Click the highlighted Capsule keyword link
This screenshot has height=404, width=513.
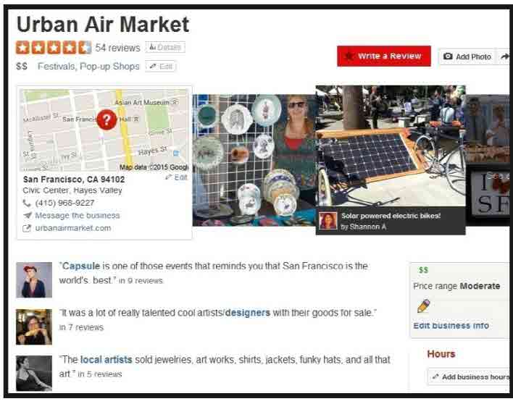81,266
